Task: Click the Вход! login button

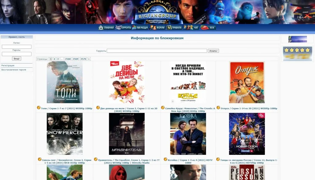Action: coord(17,59)
